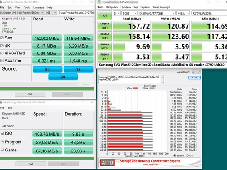Screen dimensions: 227x170
Task: Run the SEQ1M Q8T1 test
Action: click(x=104, y=26)
